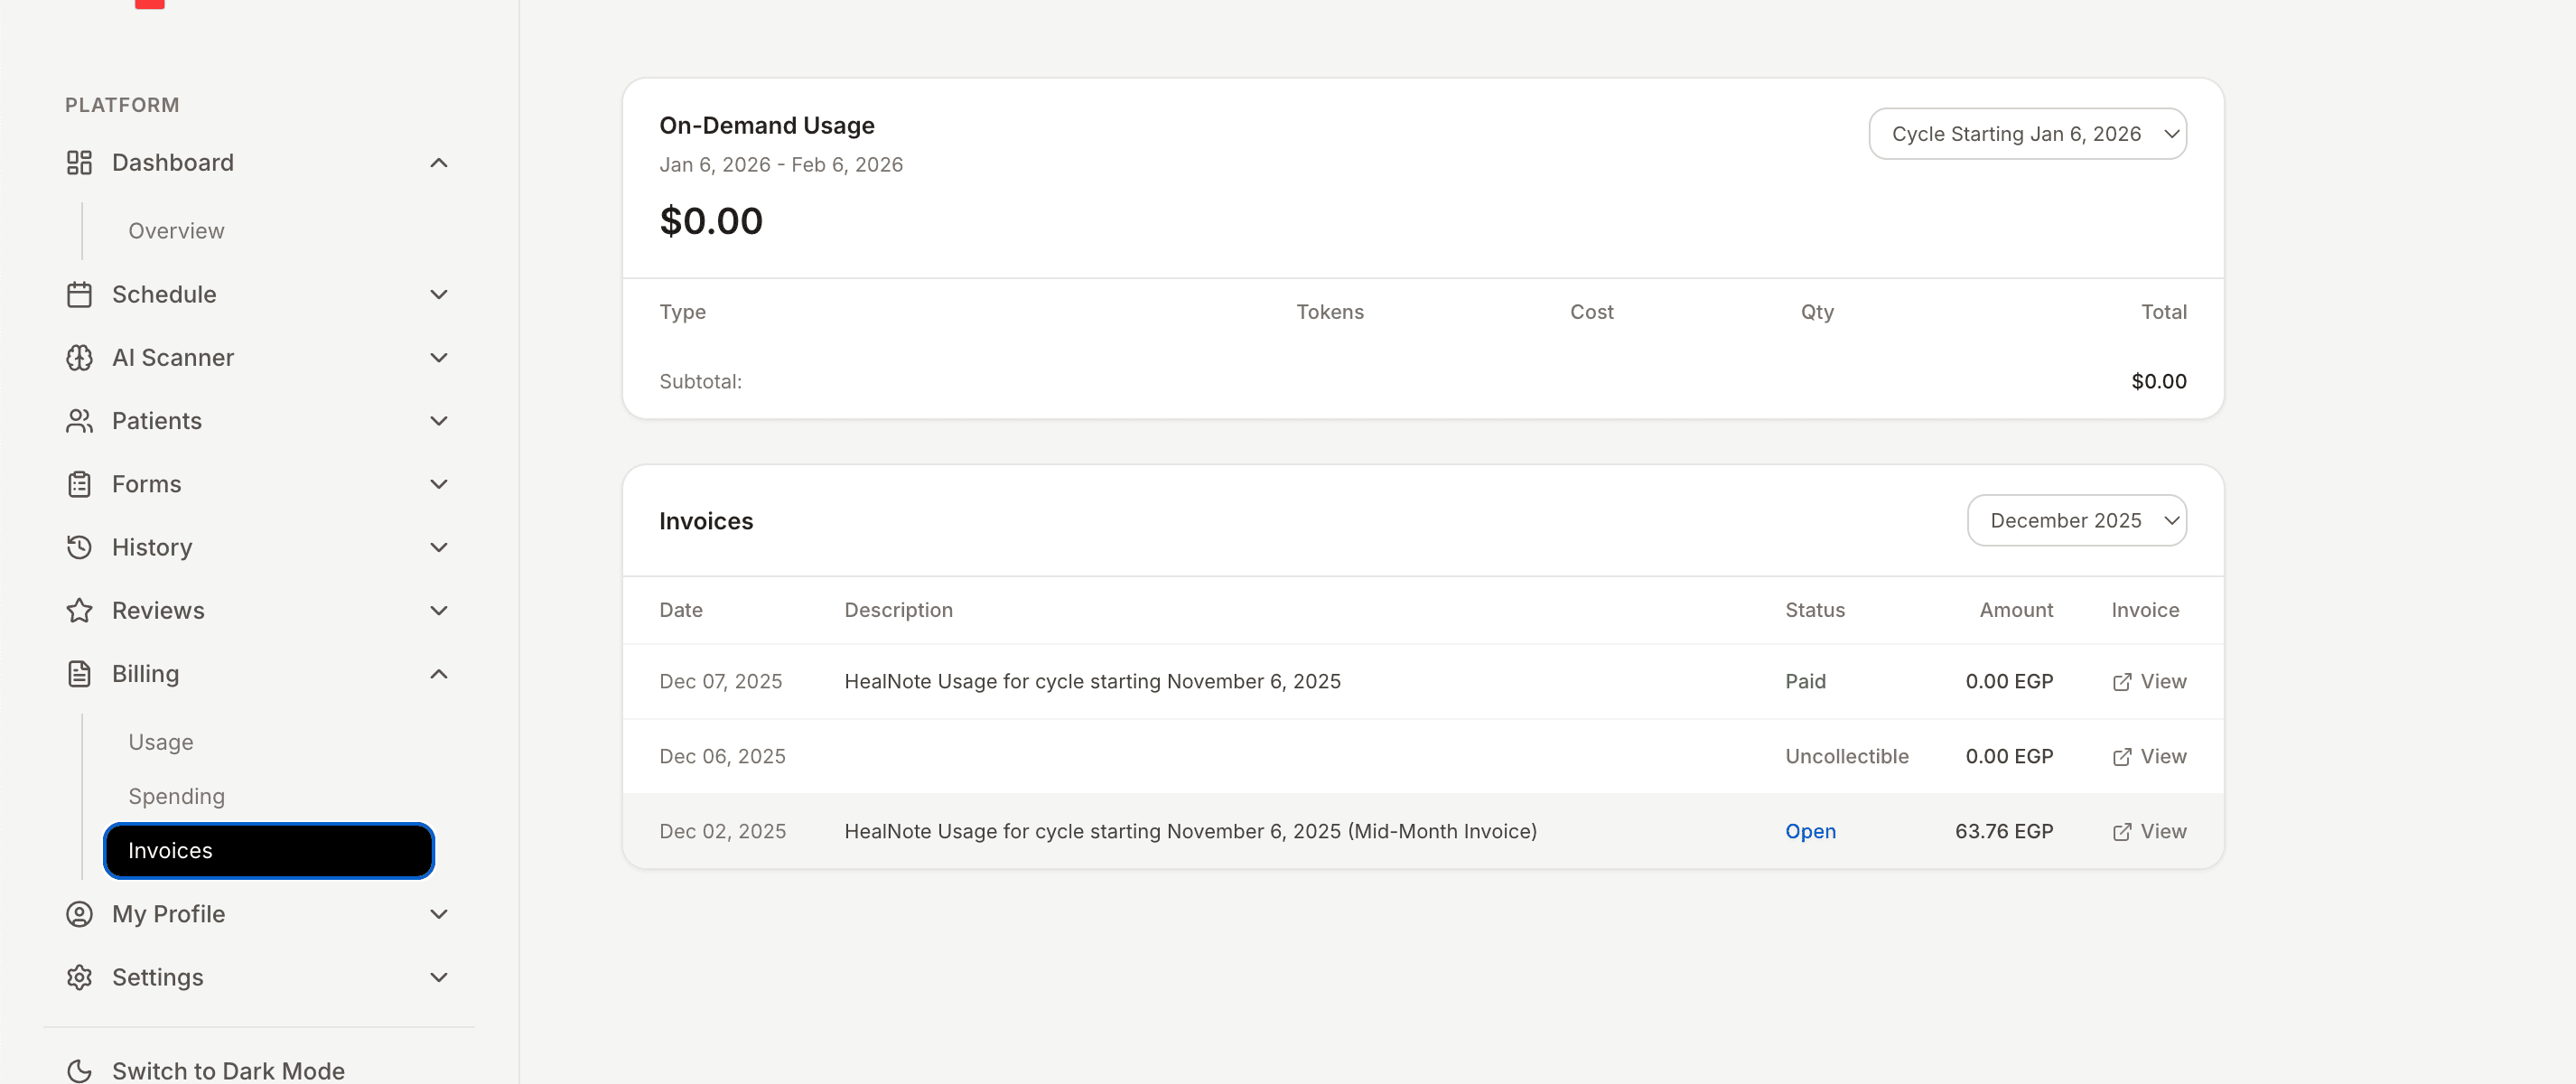Click the My Profile user icon
The image size is (2576, 1084).
(x=79, y=914)
